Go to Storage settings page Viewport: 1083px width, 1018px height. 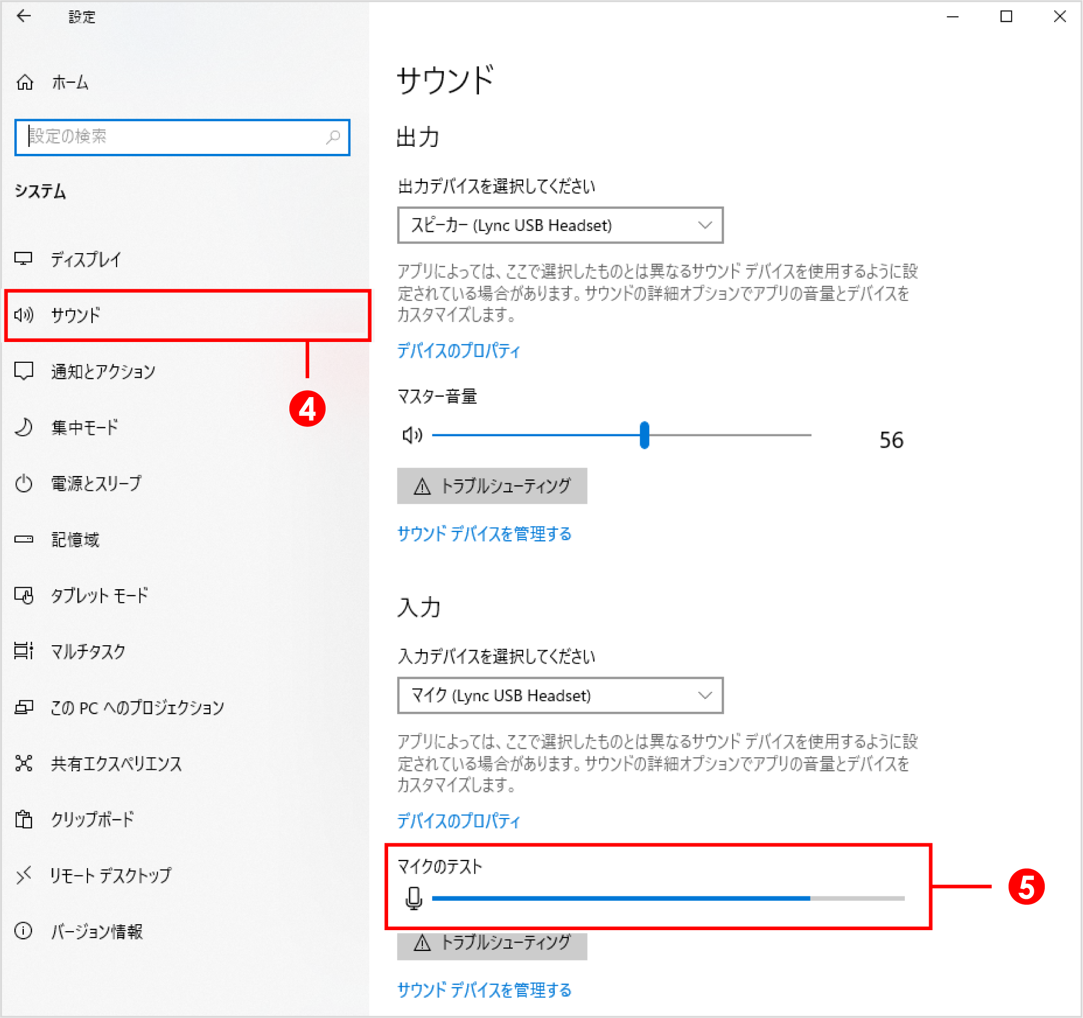click(x=75, y=539)
